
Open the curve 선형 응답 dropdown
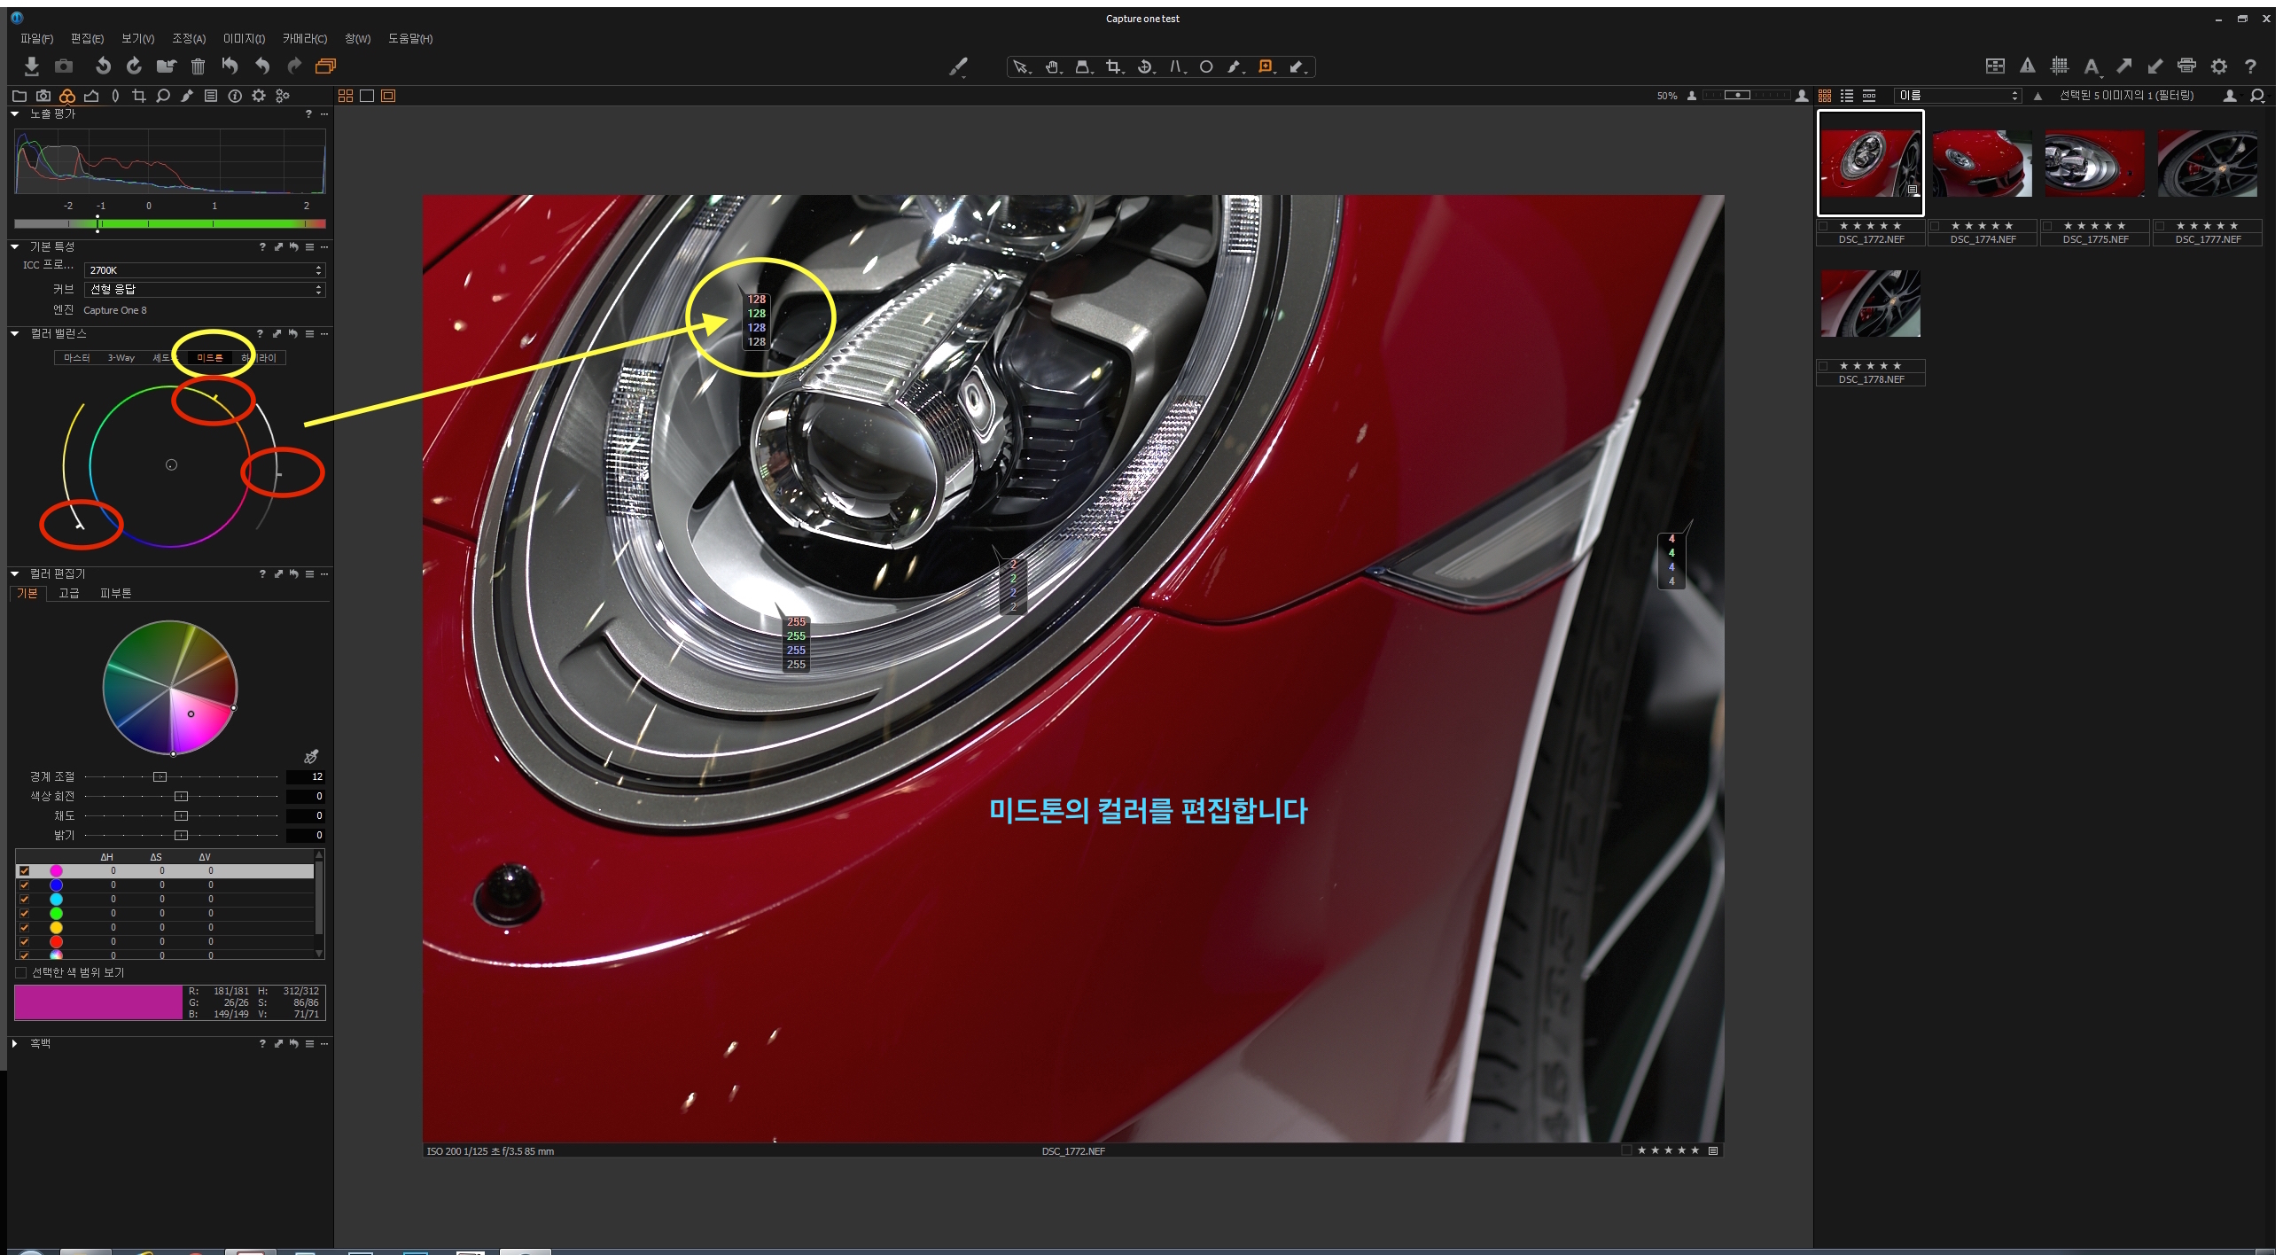coord(205,290)
